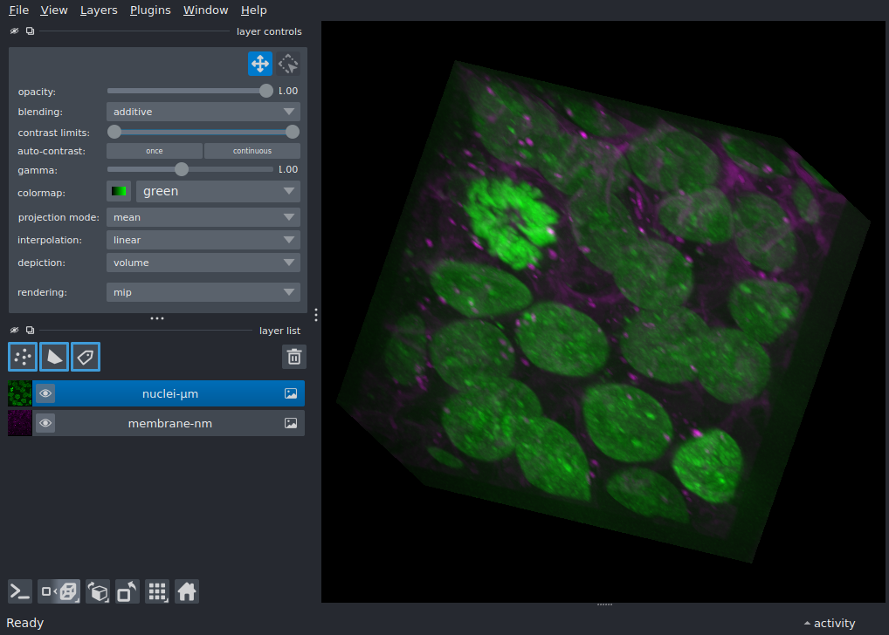This screenshot has width=889, height=635.
Task: Reset view with the home button
Action: (186, 591)
